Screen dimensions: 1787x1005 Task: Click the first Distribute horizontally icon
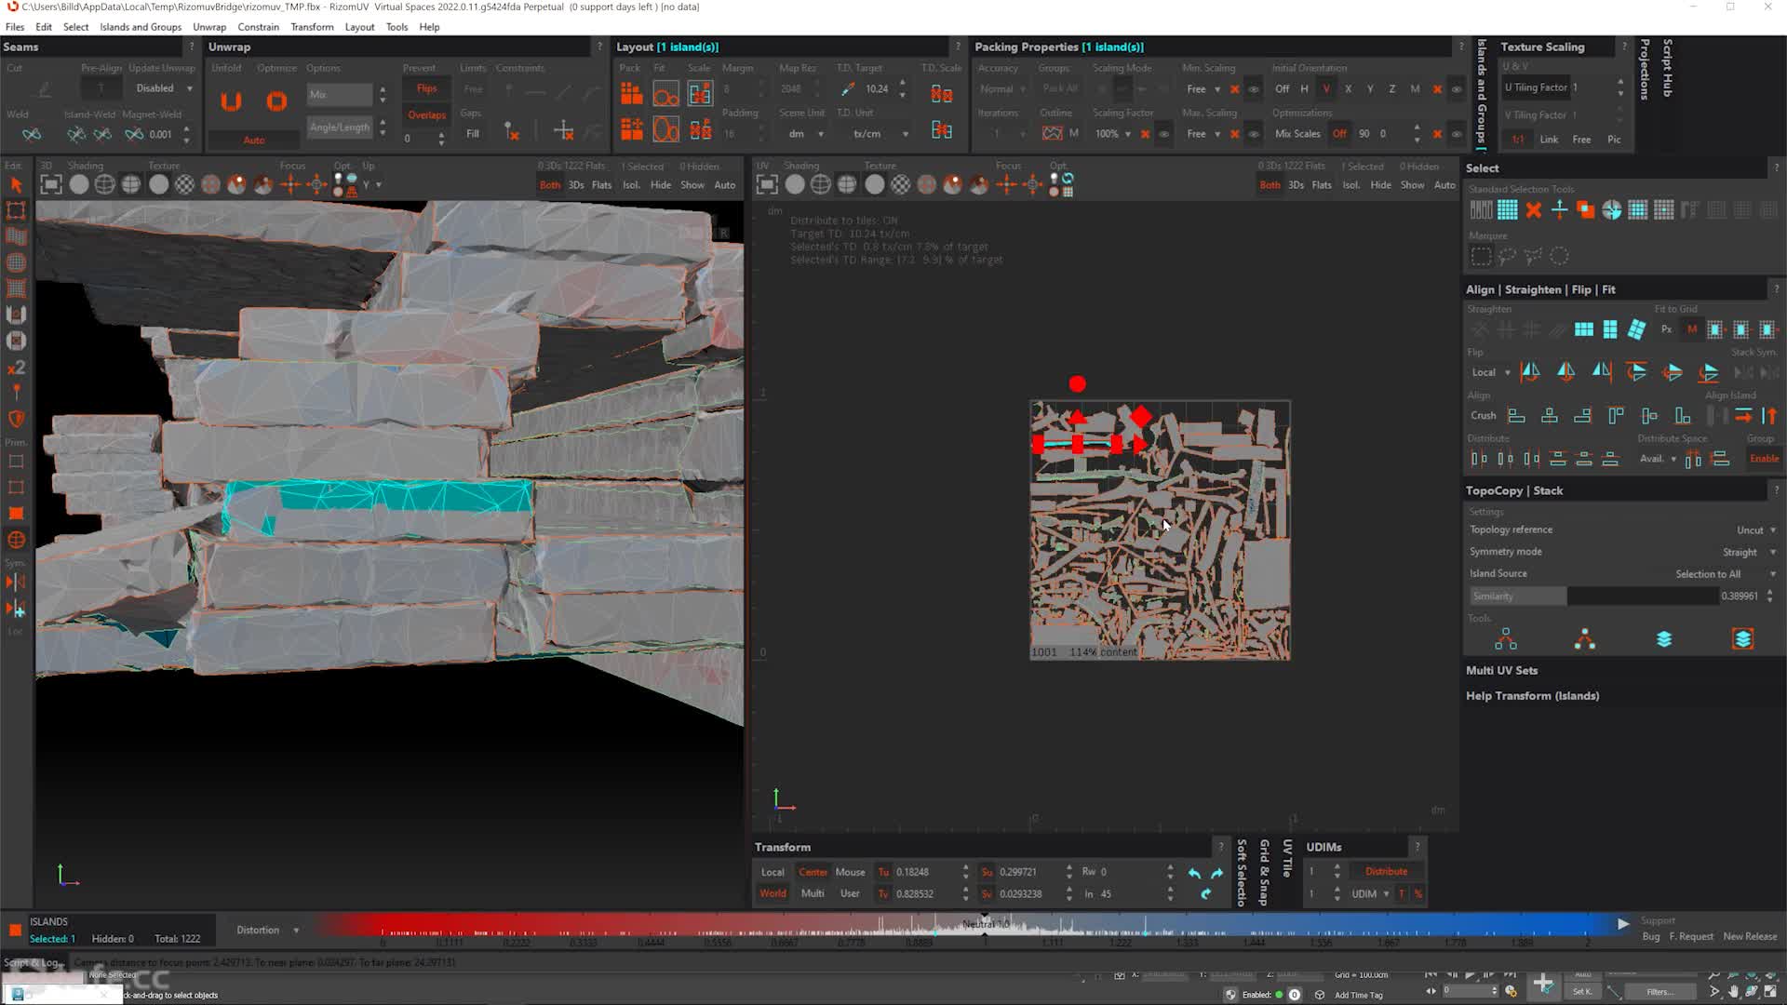(1479, 459)
